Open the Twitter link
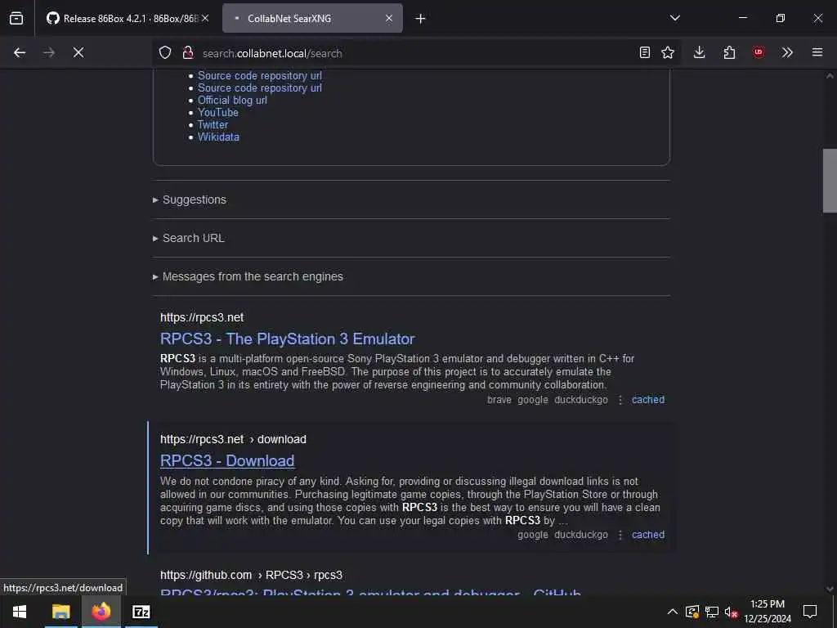 coord(213,125)
